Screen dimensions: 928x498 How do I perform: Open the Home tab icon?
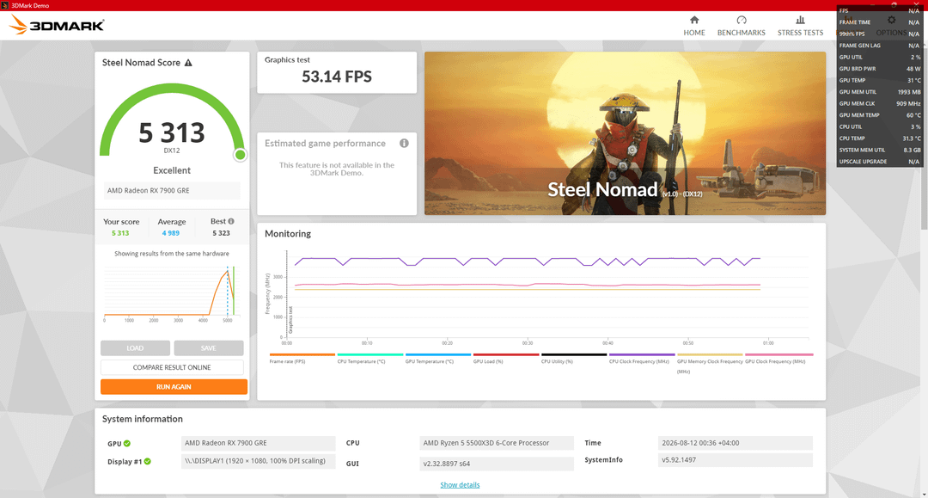click(x=694, y=20)
